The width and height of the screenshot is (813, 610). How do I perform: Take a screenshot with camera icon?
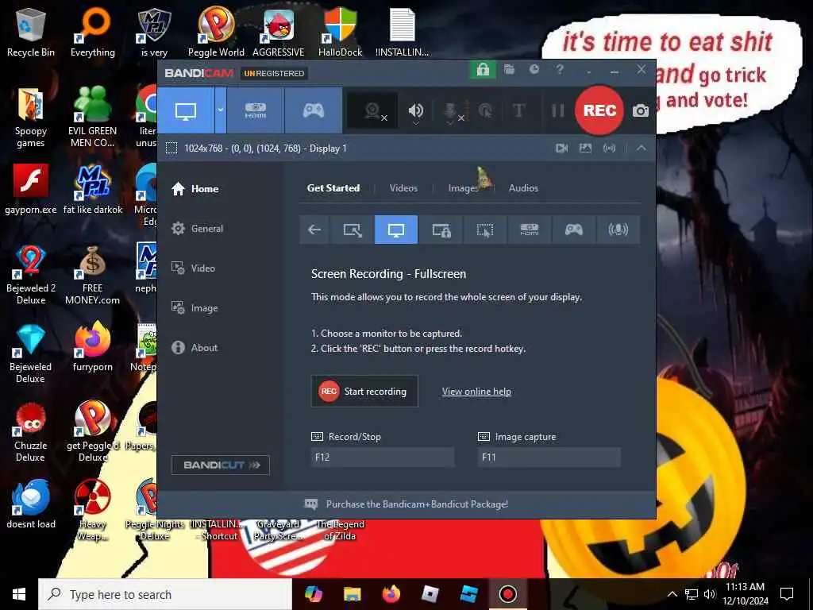[641, 110]
